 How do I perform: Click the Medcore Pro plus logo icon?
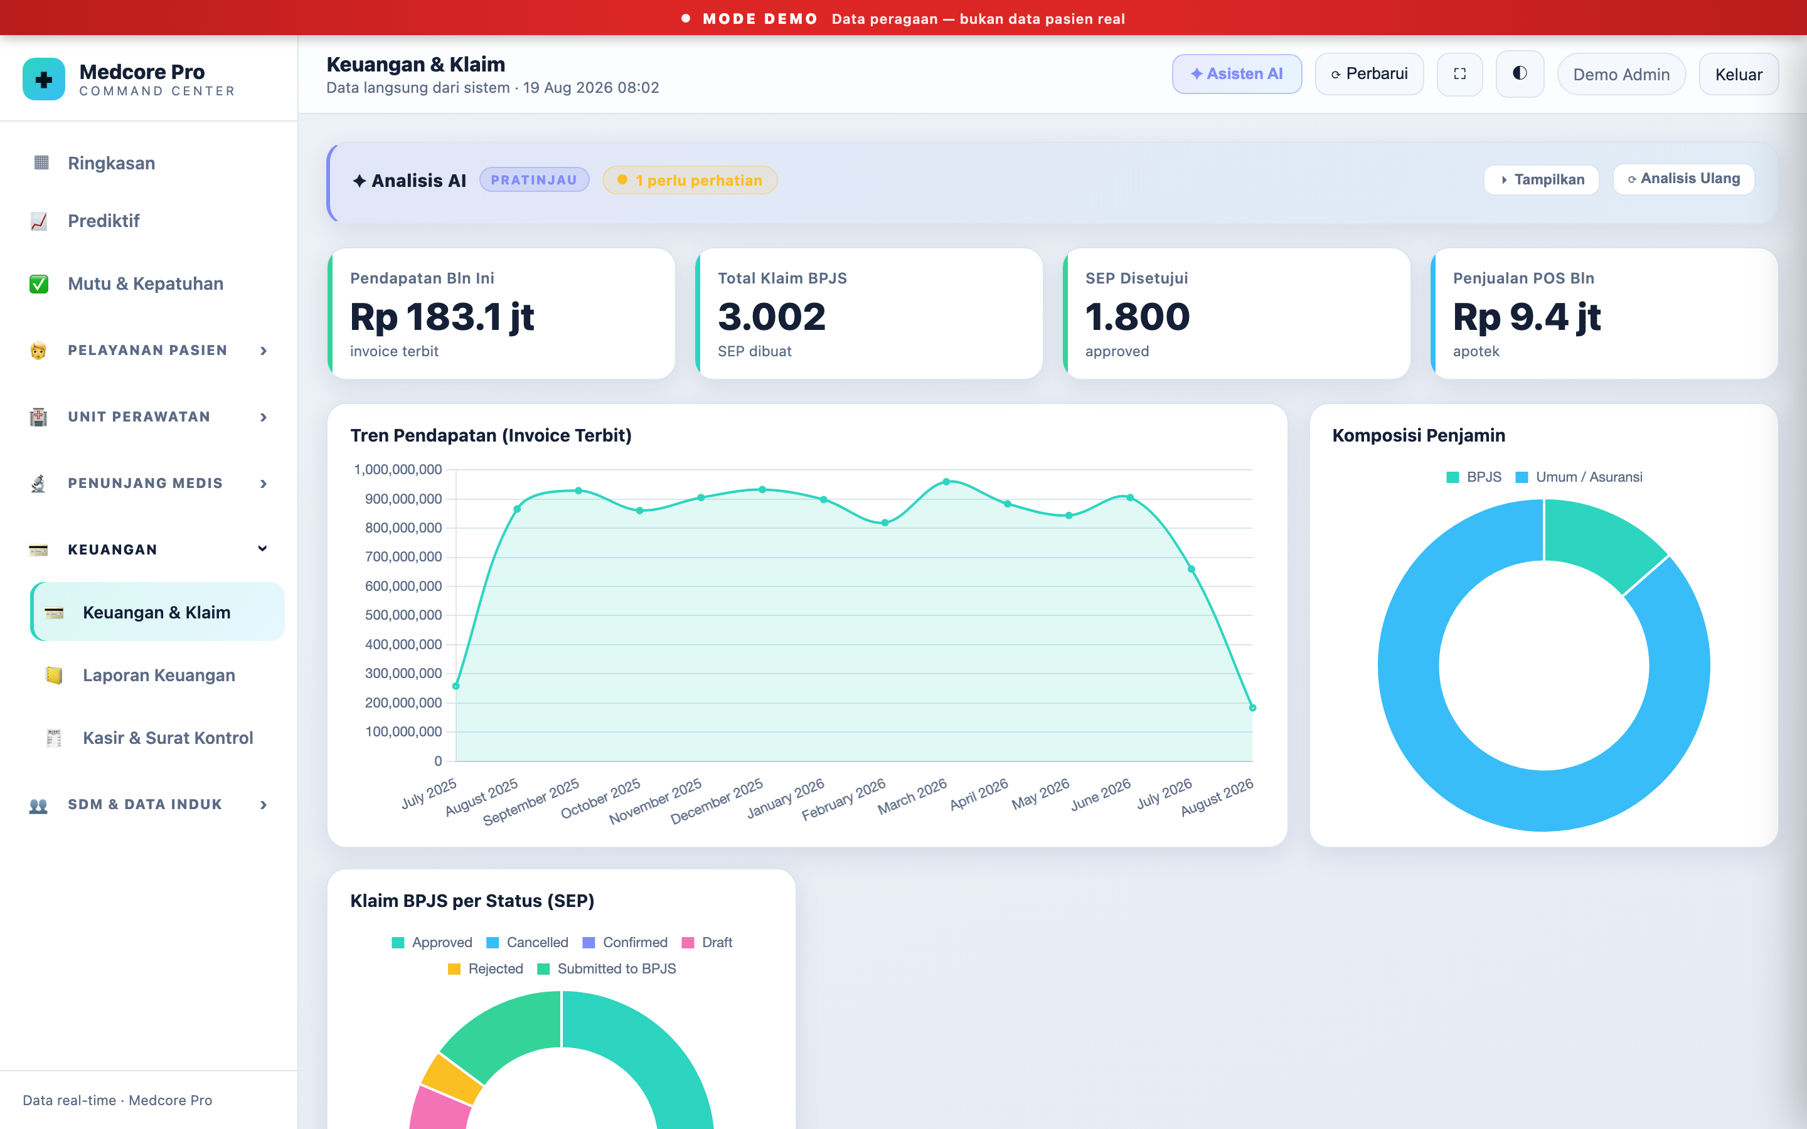click(x=44, y=79)
